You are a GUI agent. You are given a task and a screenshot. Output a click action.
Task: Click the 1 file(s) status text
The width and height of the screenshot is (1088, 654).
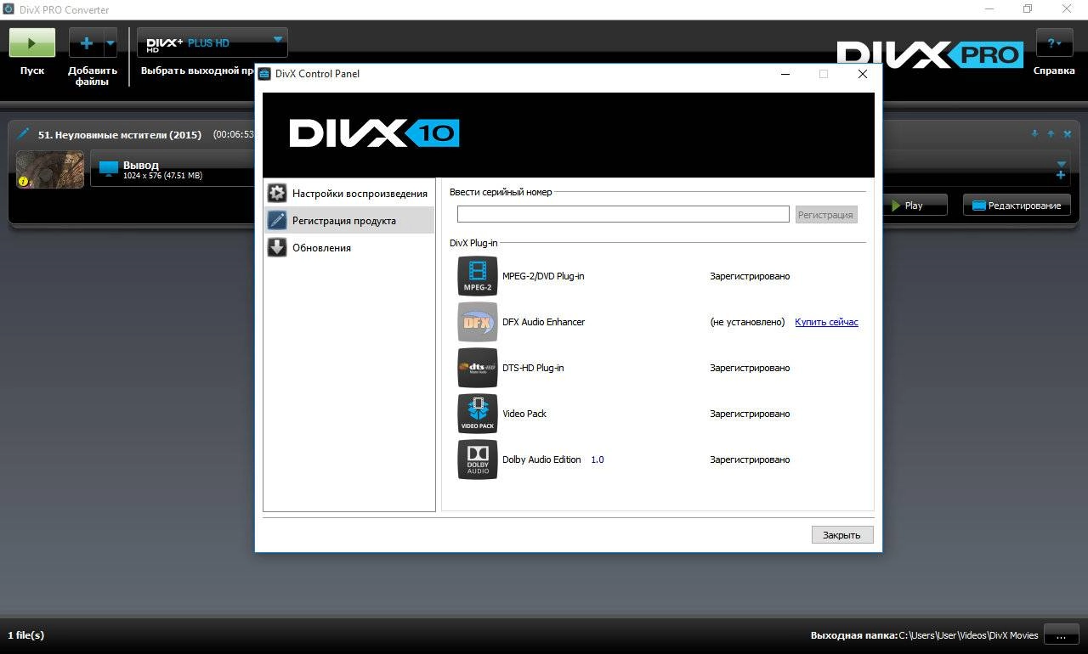(x=26, y=634)
